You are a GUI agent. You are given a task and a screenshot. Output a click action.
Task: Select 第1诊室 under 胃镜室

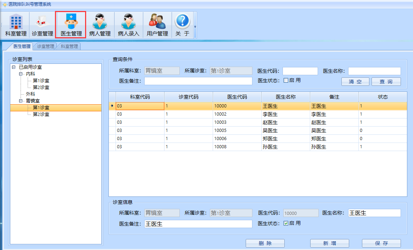point(41,108)
